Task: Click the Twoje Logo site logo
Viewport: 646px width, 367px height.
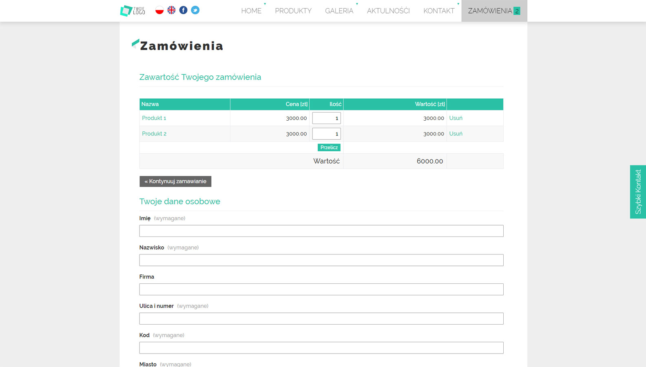Action: tap(133, 11)
